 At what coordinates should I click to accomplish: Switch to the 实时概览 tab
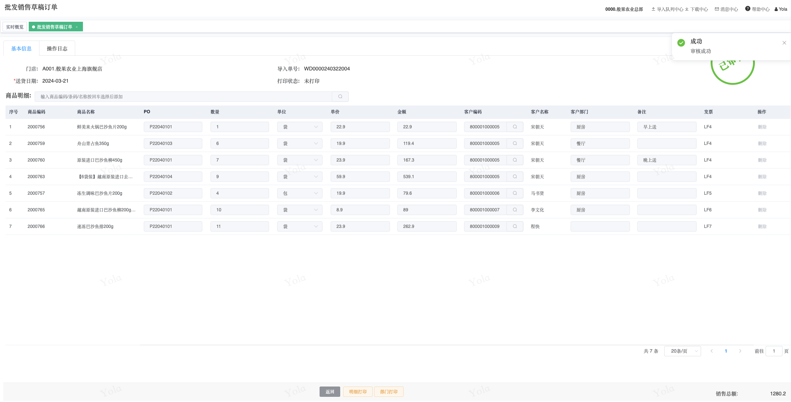pyautogui.click(x=15, y=27)
